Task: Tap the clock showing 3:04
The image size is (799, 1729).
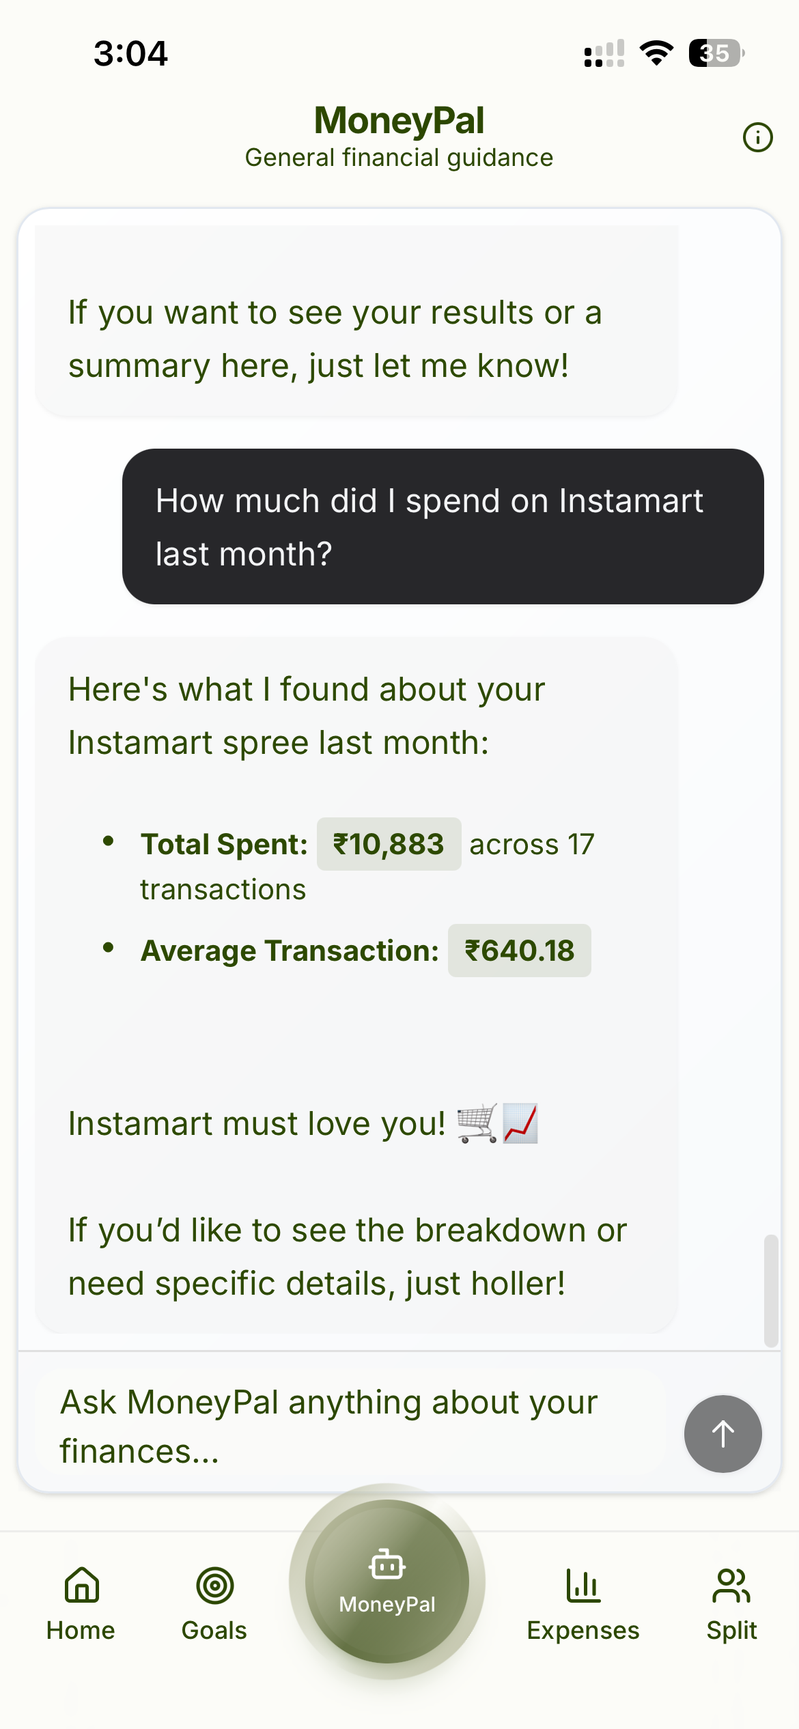Action: pos(132,53)
